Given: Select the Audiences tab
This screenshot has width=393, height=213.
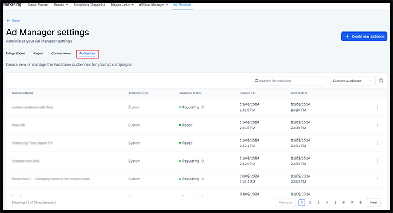Looking at the screenshot, I should click(x=88, y=54).
